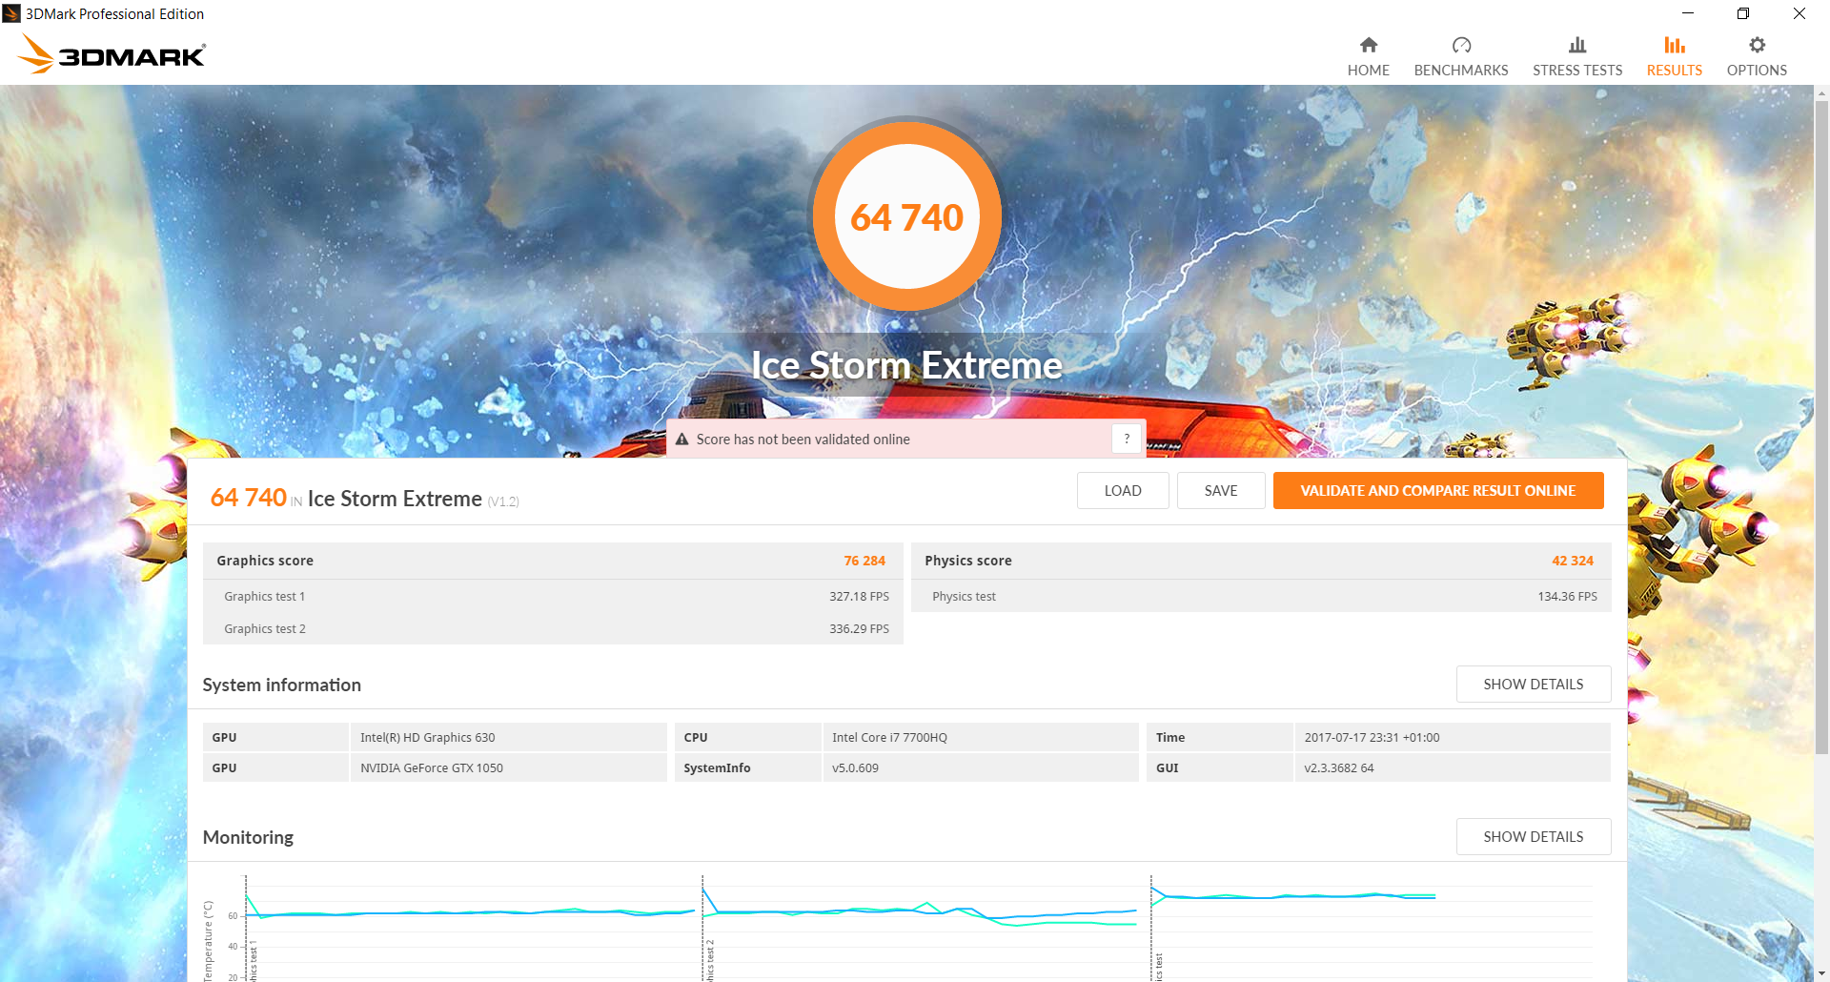The width and height of the screenshot is (1830, 982).
Task: Click the scrollbar down arrow
Action: [x=1821, y=973]
